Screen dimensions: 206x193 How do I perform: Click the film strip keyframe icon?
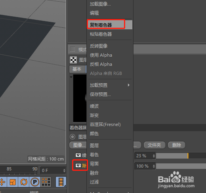[x=61, y=182]
